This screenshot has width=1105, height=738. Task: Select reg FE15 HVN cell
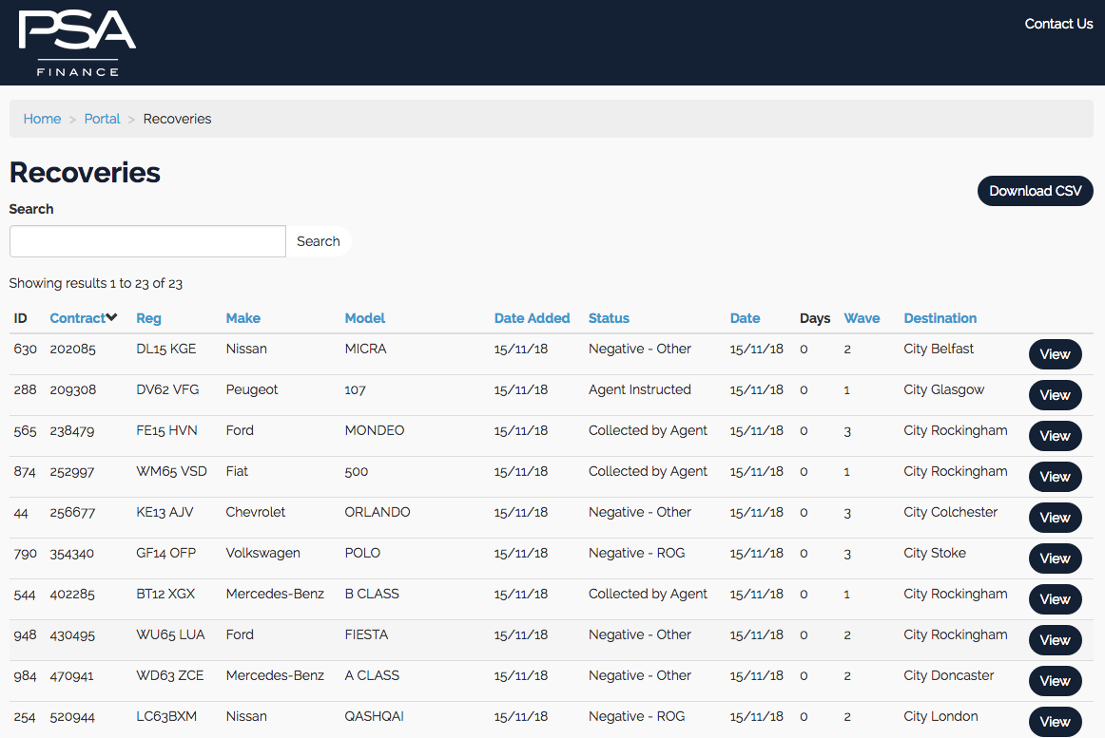click(167, 430)
